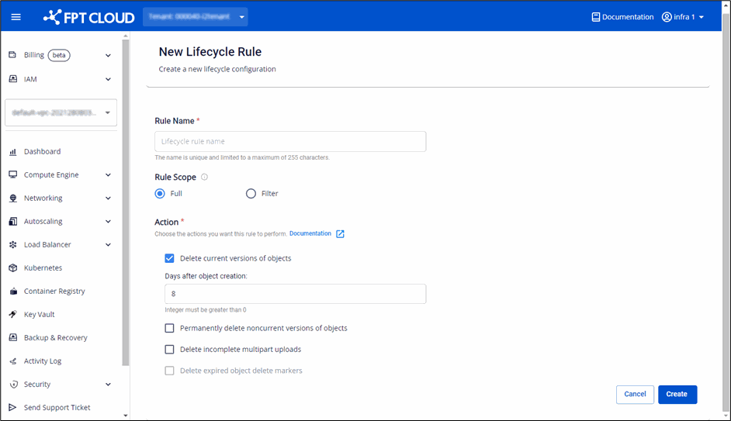Screen dimensions: 731x421
Task: Click the Backup & Recovery icon
Action: click(13, 337)
